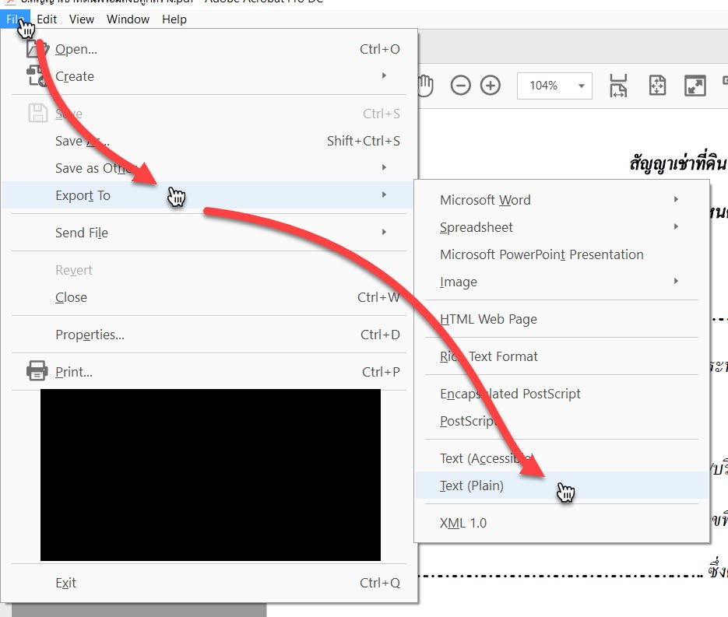Click the fit one full page icon
The image size is (728, 617).
pos(657,86)
